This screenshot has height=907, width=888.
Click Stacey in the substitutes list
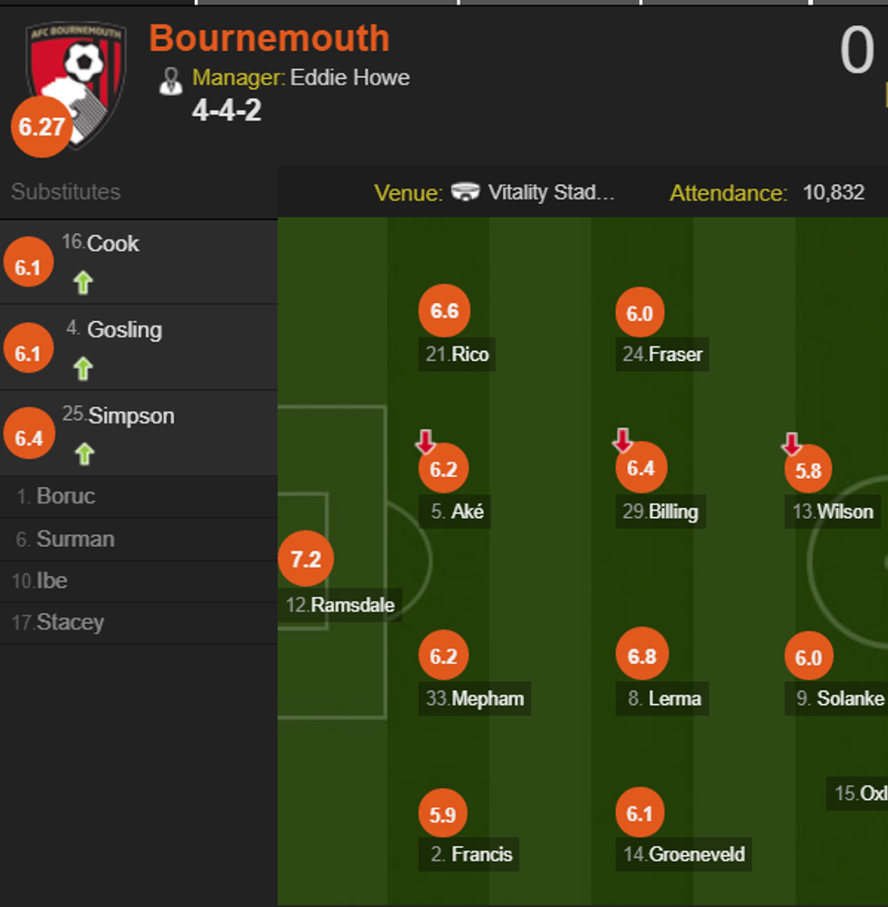(x=70, y=622)
